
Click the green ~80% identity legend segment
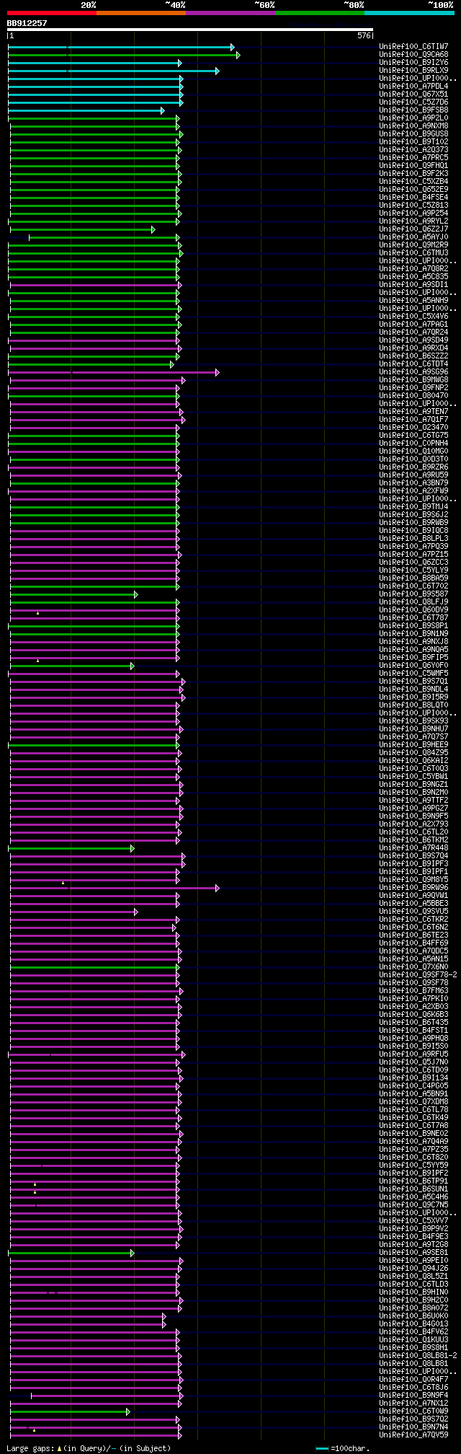[x=320, y=13]
